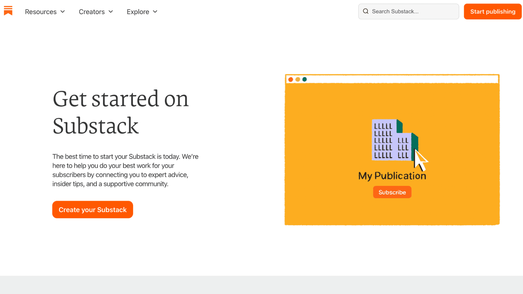
Task: Open the Explore menu
Action: click(142, 12)
